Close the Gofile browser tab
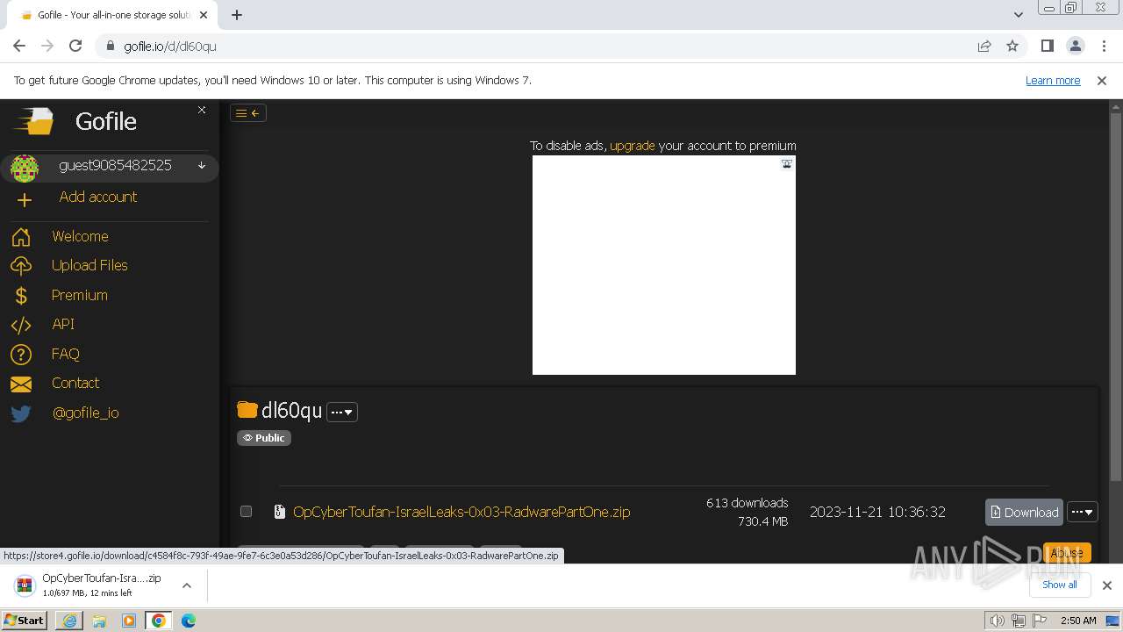 click(x=204, y=15)
